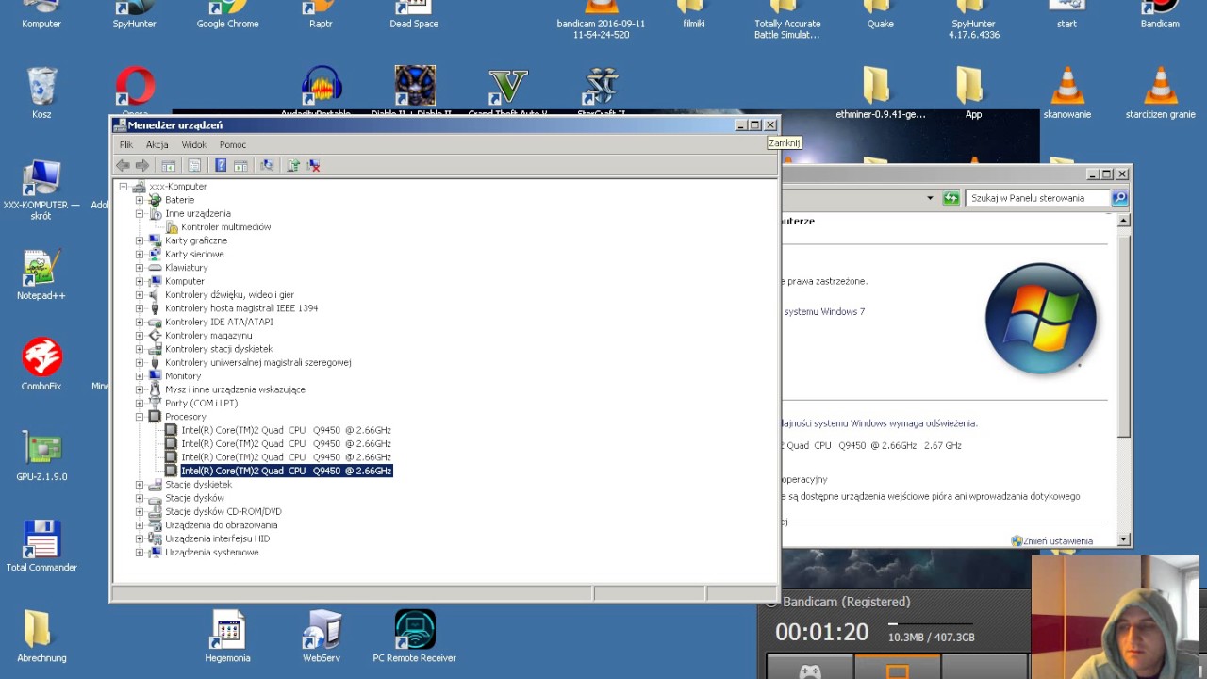
Task: Click the green refresh button in System window
Action: [951, 198]
